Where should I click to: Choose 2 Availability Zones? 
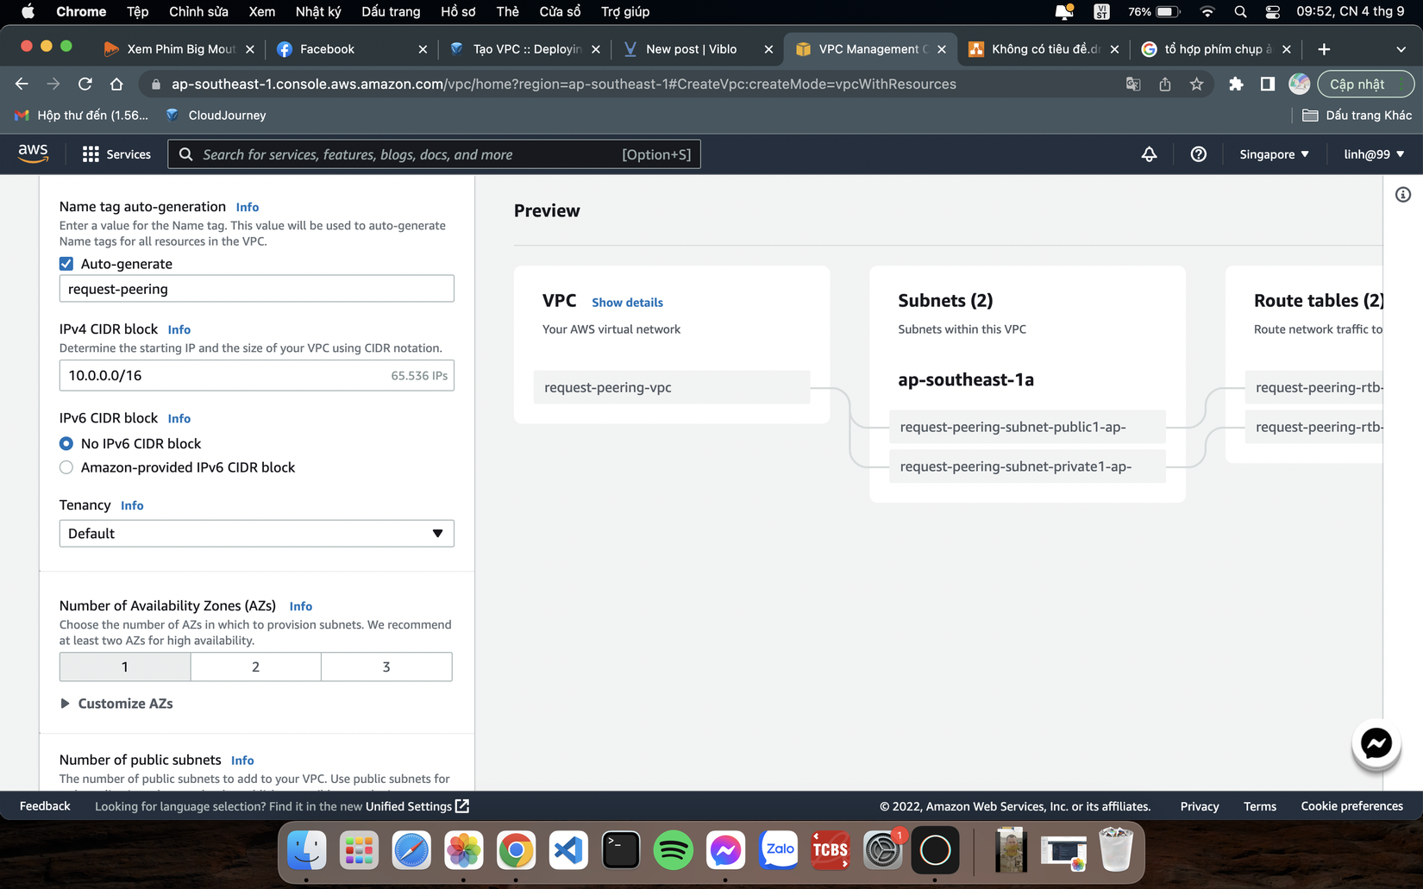[256, 667]
